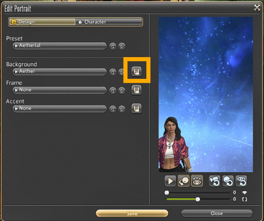
Task: Adjust the green rotation slider handle
Action: tap(198, 199)
